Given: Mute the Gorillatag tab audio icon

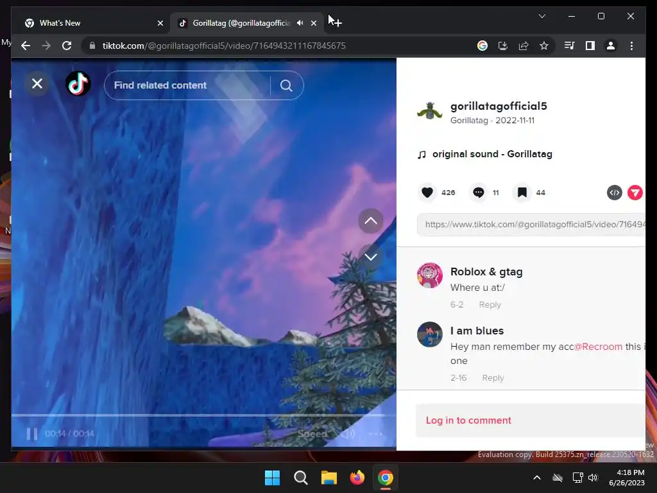Looking at the screenshot, I should [300, 23].
